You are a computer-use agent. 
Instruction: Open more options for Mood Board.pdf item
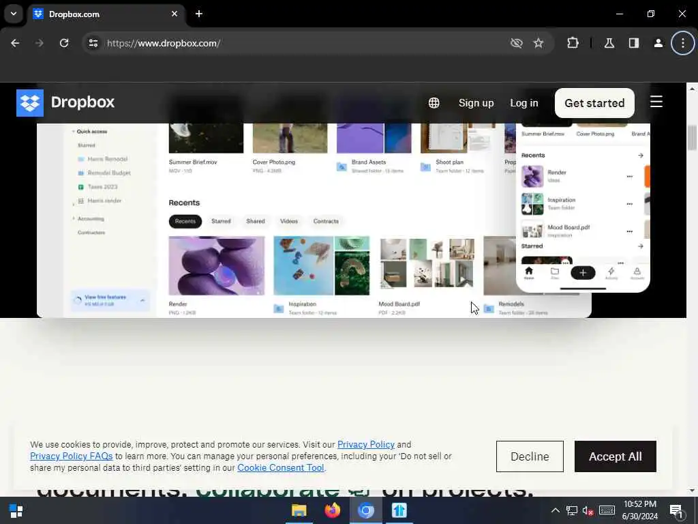pyautogui.click(x=629, y=232)
